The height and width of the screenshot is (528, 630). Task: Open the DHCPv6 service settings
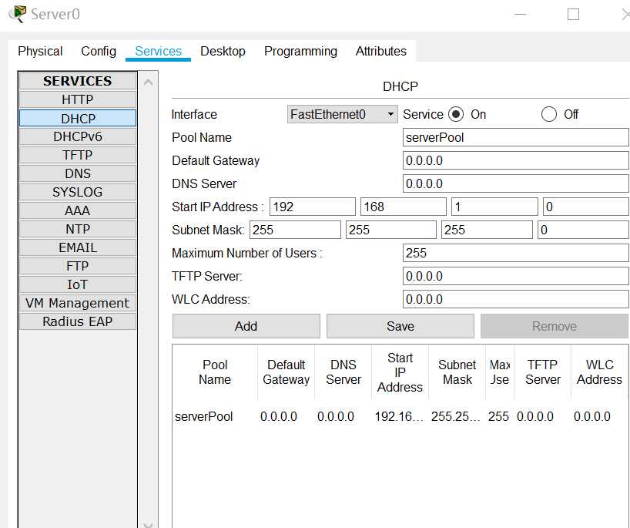(78, 136)
